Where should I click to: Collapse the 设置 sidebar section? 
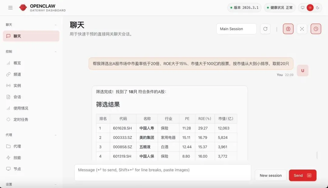point(56,184)
